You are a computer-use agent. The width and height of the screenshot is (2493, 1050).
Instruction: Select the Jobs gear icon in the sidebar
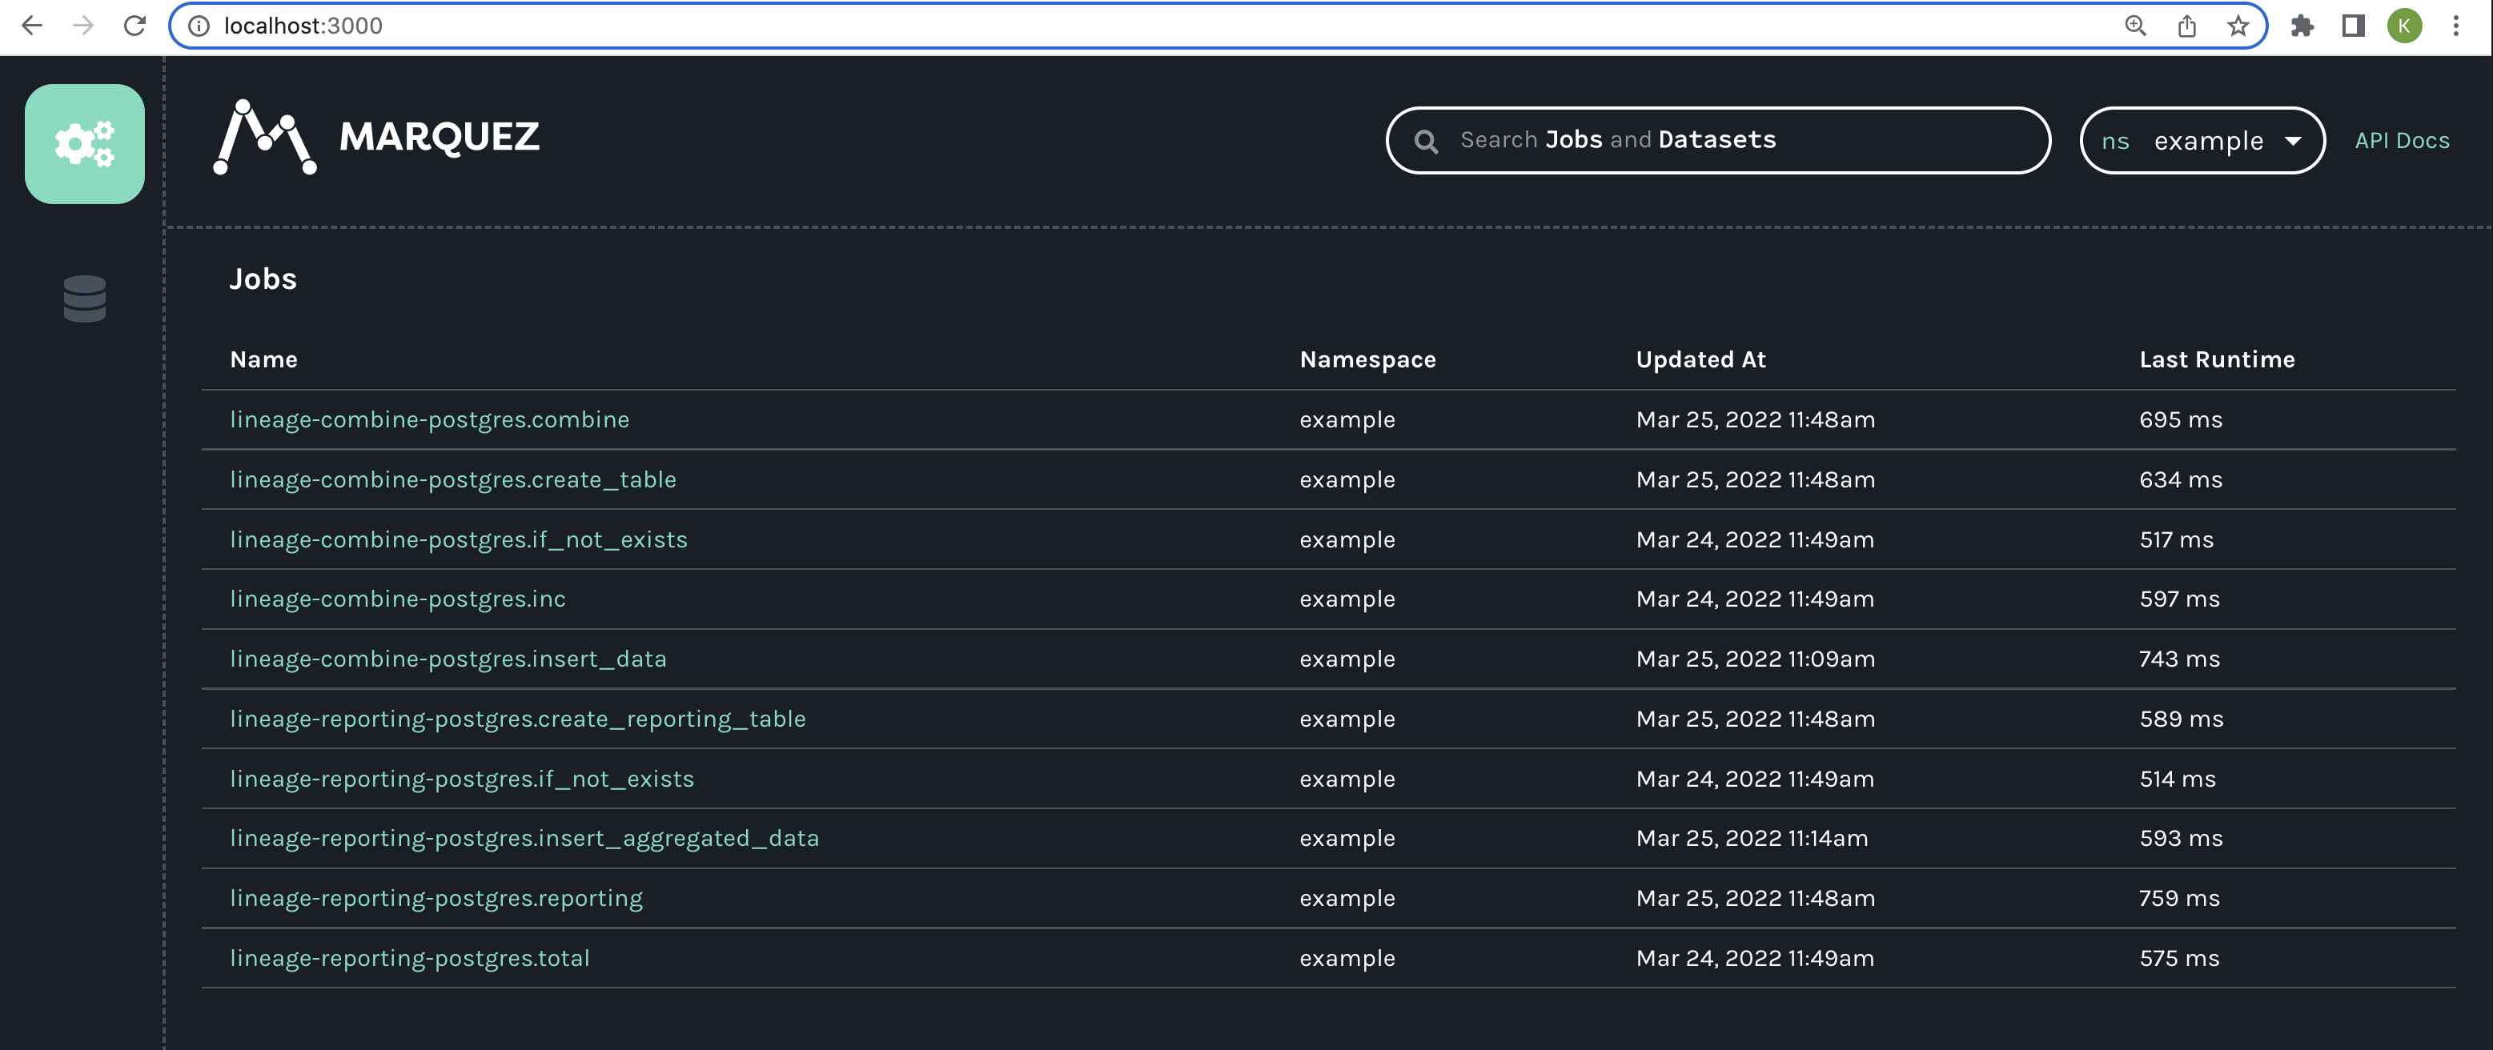coord(84,142)
